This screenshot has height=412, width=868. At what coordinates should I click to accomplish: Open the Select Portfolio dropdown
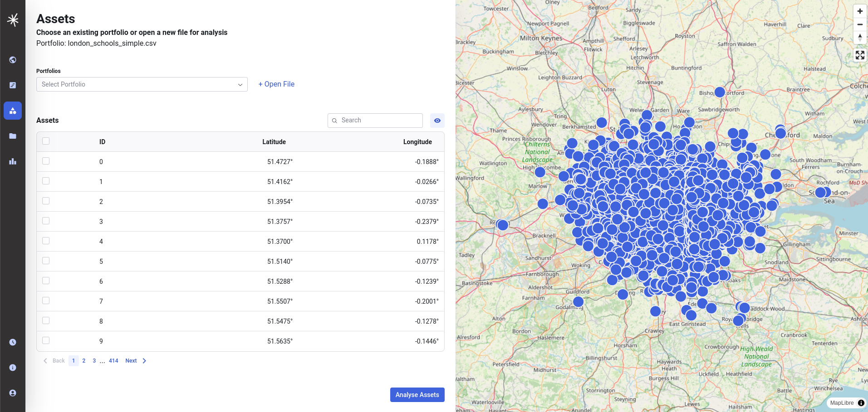pyautogui.click(x=142, y=84)
